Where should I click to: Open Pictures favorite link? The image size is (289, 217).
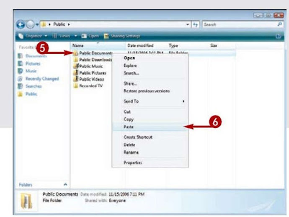point(33,64)
